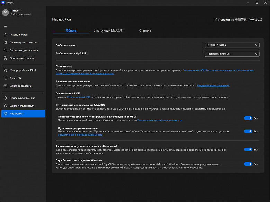Image resolution: width=270 pixels, height=202 pixels.
Task: Open the Главный экран home icon
Action: [5, 35]
